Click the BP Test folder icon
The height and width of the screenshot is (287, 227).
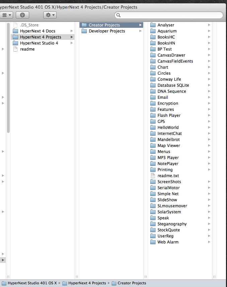[153, 49]
